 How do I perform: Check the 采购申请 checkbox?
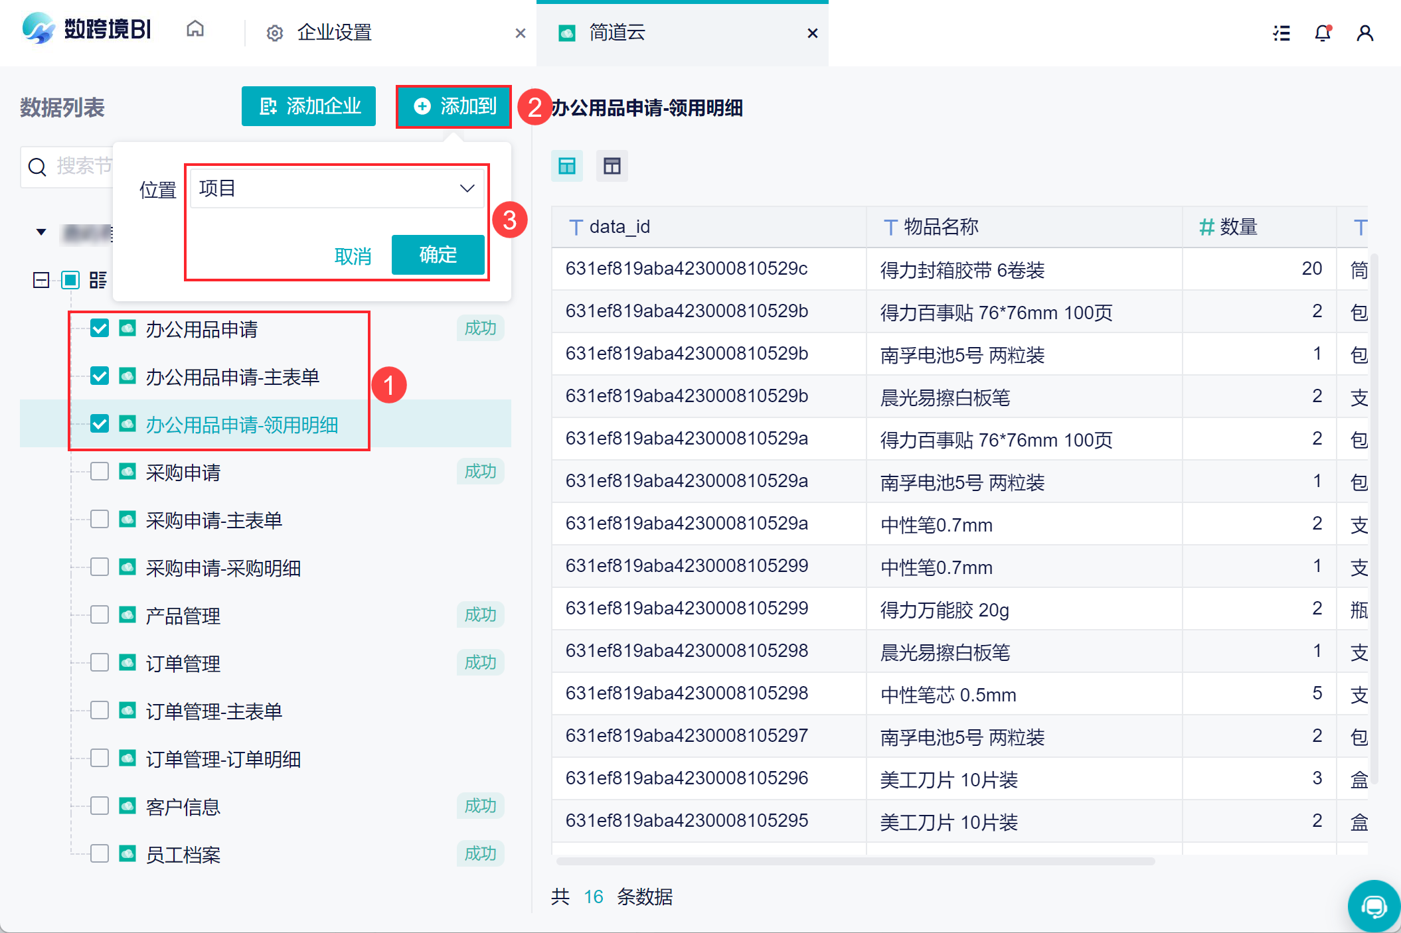click(100, 472)
